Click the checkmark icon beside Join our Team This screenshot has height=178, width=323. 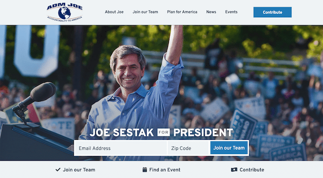point(58,170)
